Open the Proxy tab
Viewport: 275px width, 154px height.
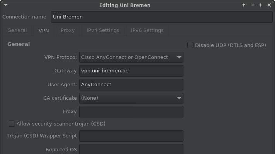coord(68,30)
